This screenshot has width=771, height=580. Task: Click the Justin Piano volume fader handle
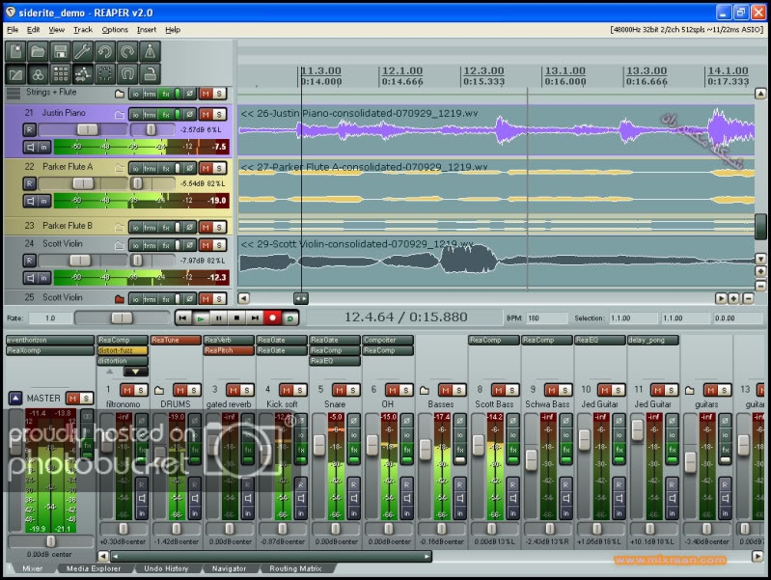(87, 130)
